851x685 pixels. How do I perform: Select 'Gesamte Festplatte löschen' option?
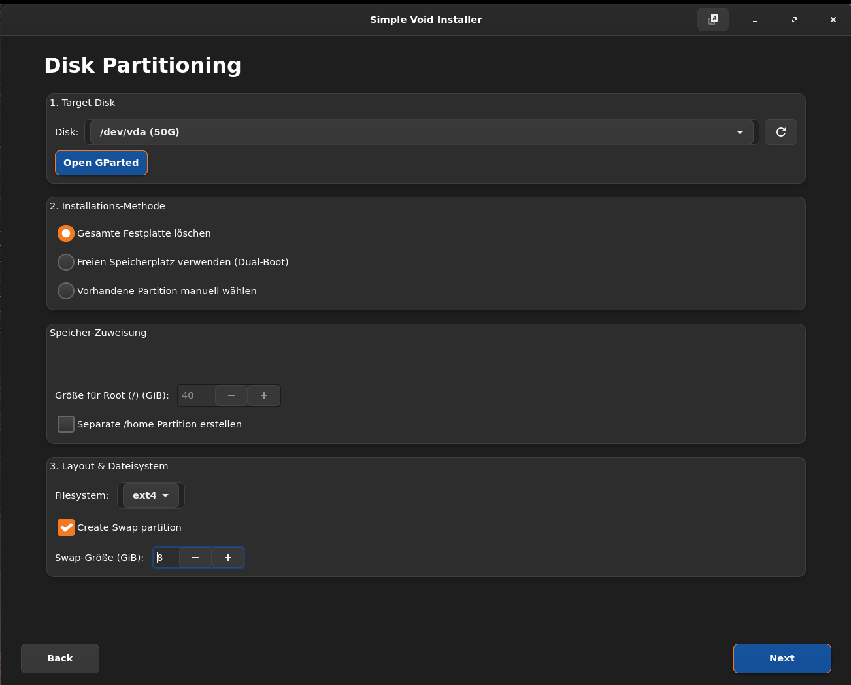tap(66, 233)
